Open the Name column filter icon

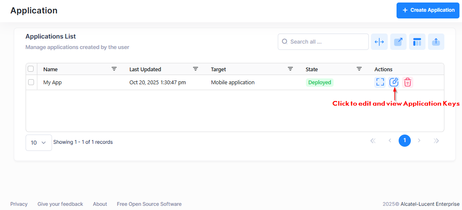[114, 69]
